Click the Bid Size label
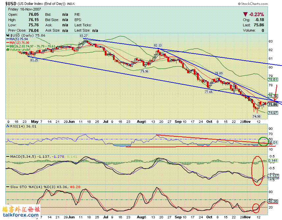The image size is (282, 220). pos(52,20)
